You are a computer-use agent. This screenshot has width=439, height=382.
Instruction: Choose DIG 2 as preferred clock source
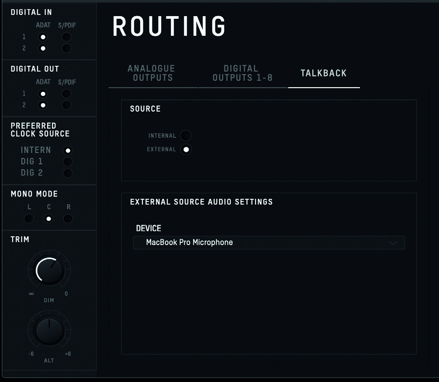pos(68,173)
